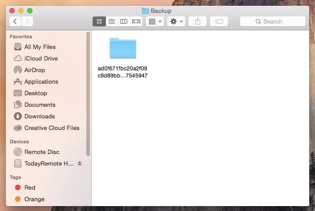Select the ad0f671fbc20a2f09 backup folder icon
The image size is (315, 211).
pyautogui.click(x=123, y=48)
